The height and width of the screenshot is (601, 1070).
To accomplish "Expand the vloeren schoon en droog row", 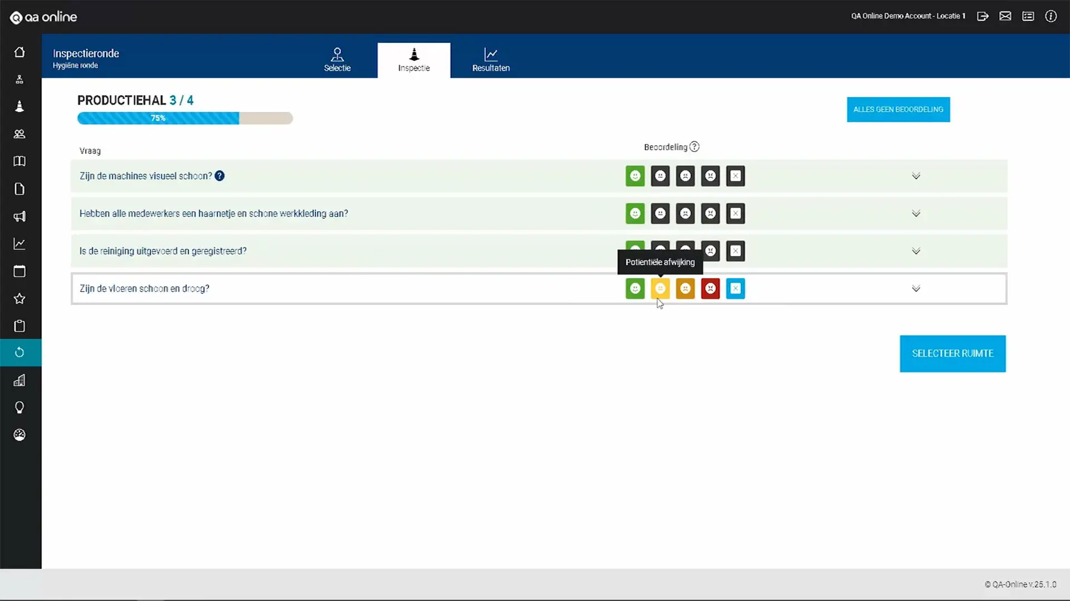I will (916, 288).
